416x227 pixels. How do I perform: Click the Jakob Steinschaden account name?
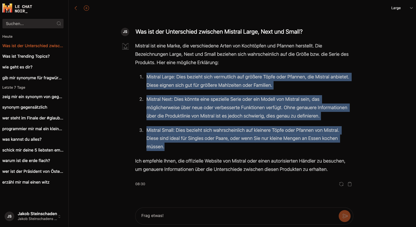point(37,214)
